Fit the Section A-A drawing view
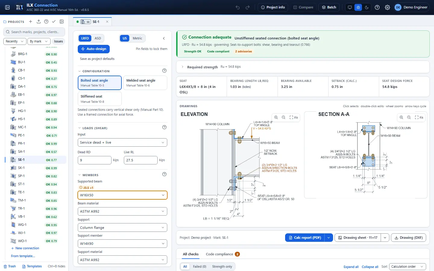 tap(419, 117)
